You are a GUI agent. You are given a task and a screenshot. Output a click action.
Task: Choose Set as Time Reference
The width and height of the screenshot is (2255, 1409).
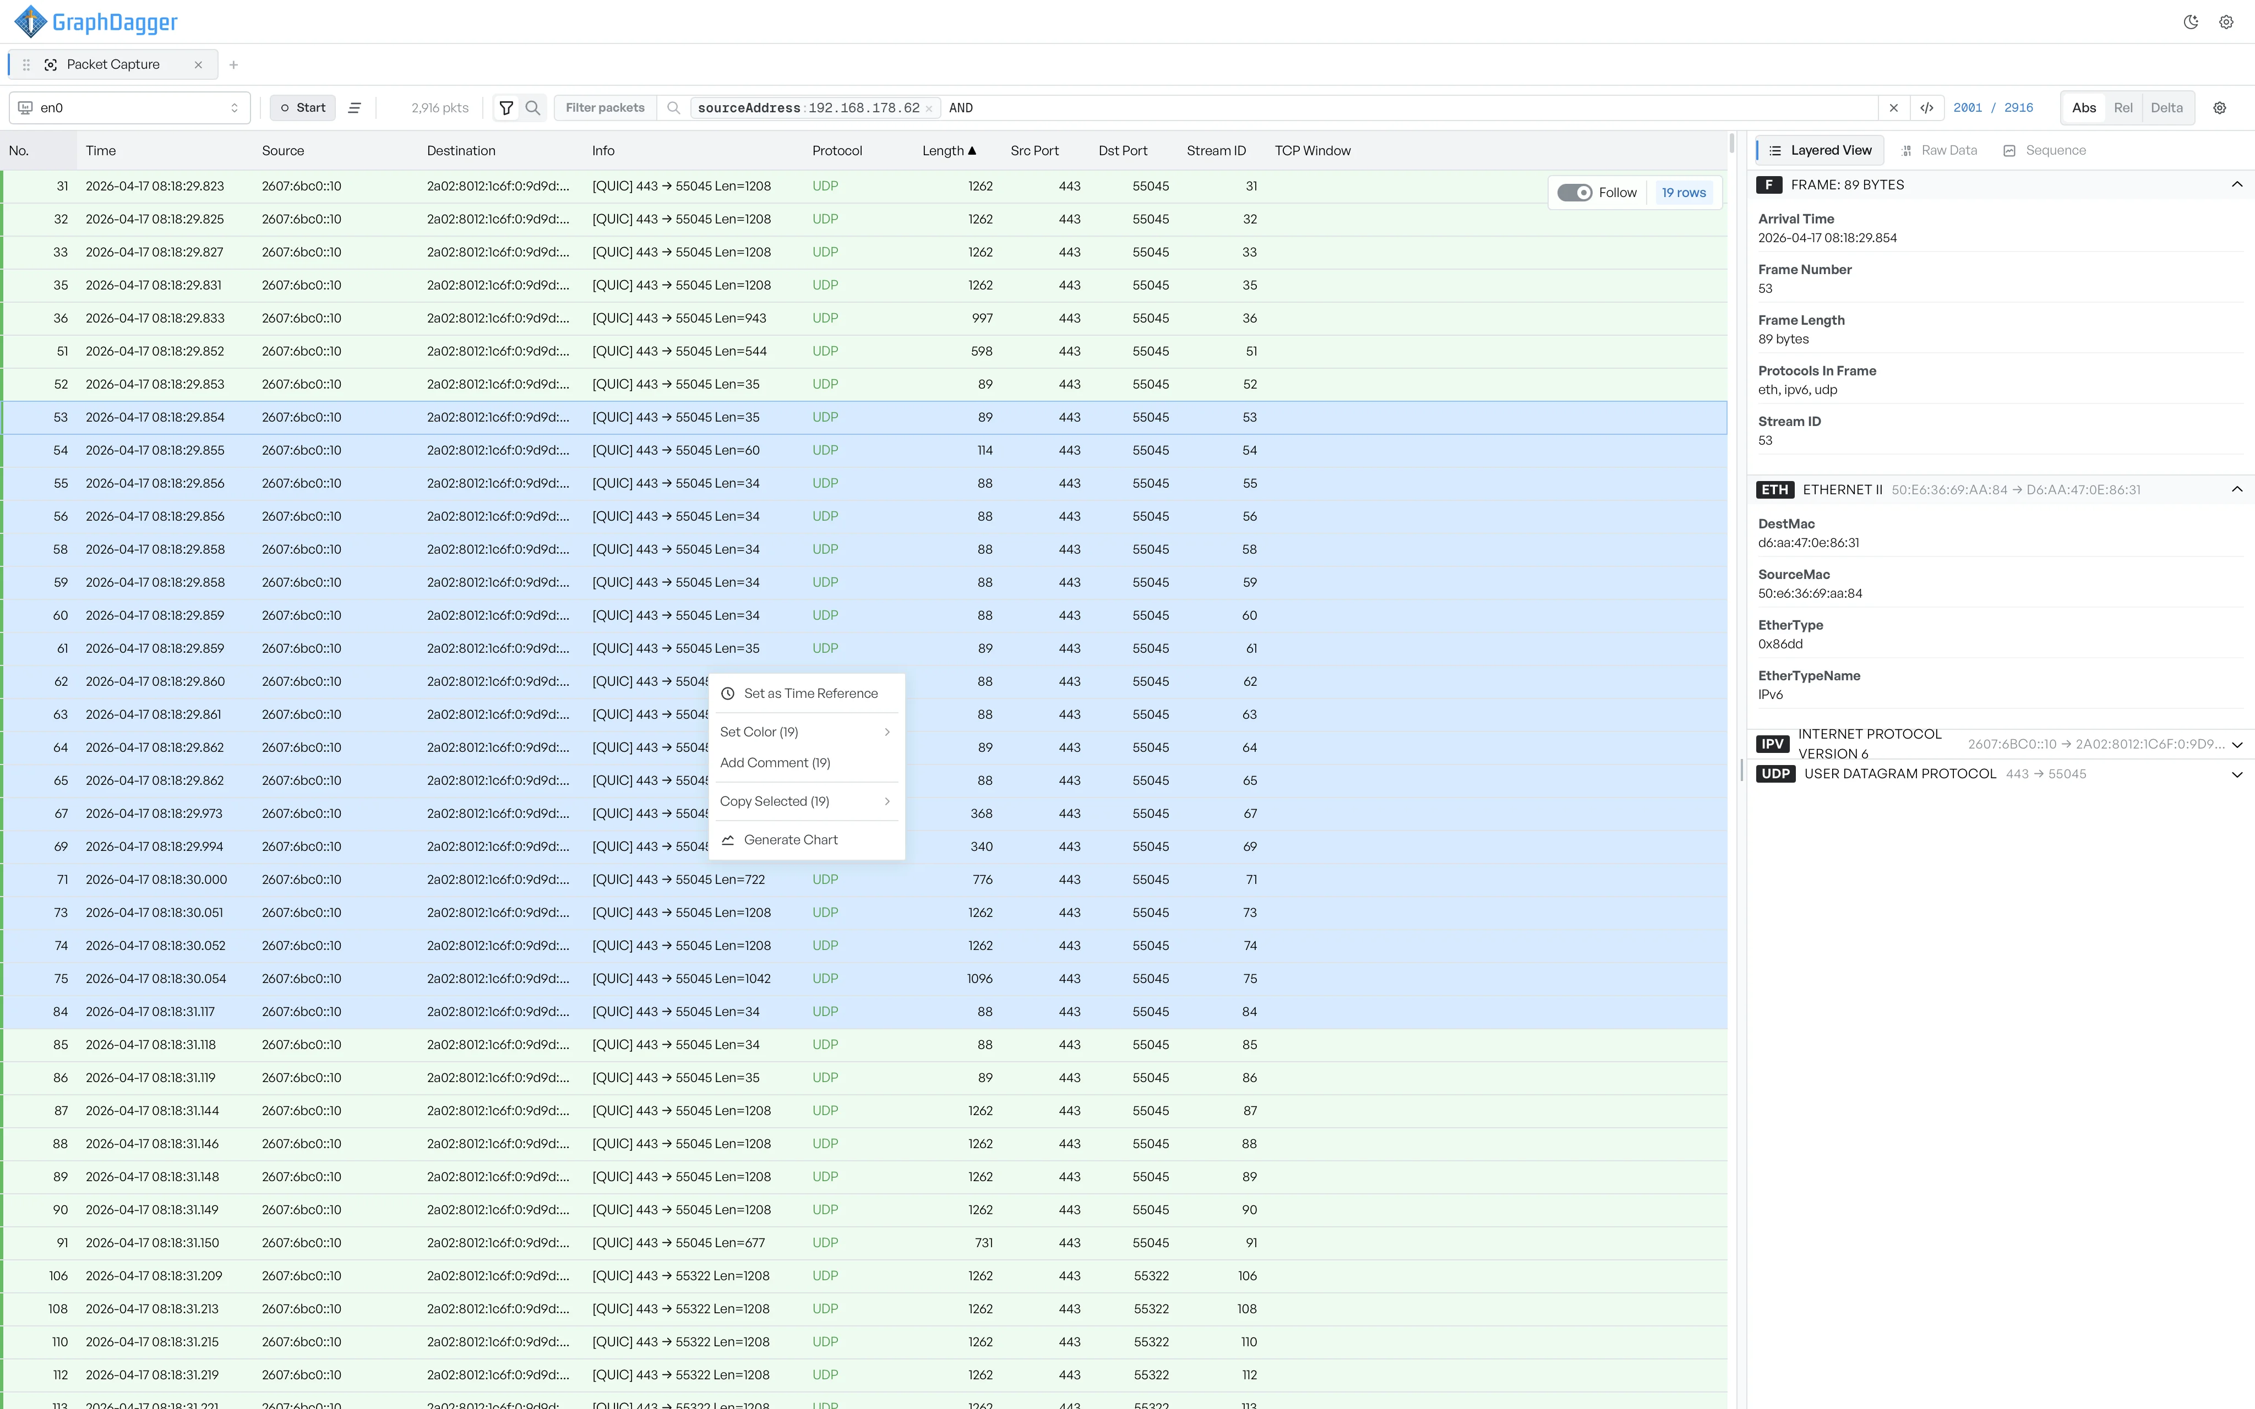pyautogui.click(x=806, y=693)
